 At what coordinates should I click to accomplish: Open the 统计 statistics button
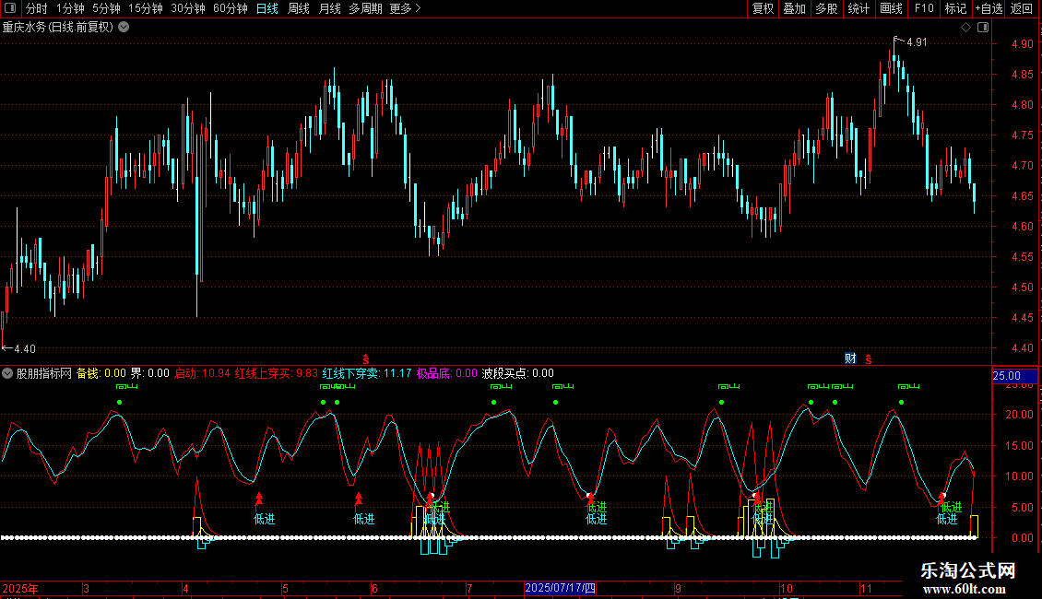[858, 8]
